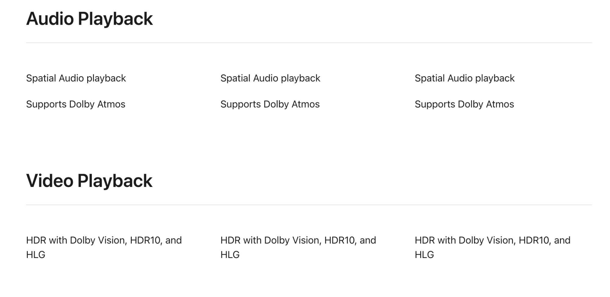Click the Audio Playback section heading
The height and width of the screenshot is (297, 610).
89,19
